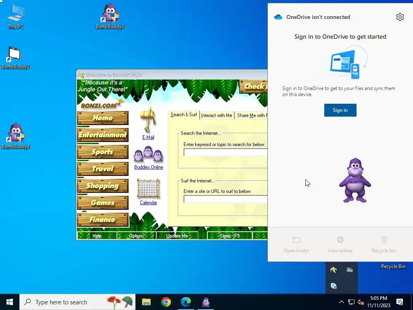Select the BonziBuddy3 desktop shortcut

(x=110, y=16)
